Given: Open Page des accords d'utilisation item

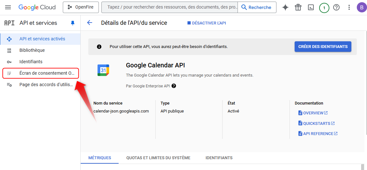Looking at the screenshot, I should (x=40, y=85).
